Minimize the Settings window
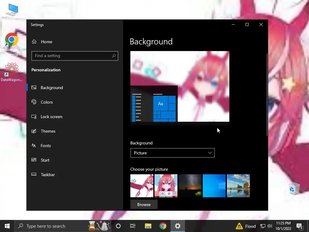309x232 pixels. (233, 24)
